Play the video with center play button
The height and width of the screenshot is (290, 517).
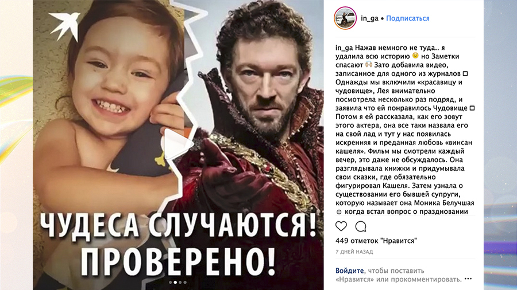click(x=178, y=144)
